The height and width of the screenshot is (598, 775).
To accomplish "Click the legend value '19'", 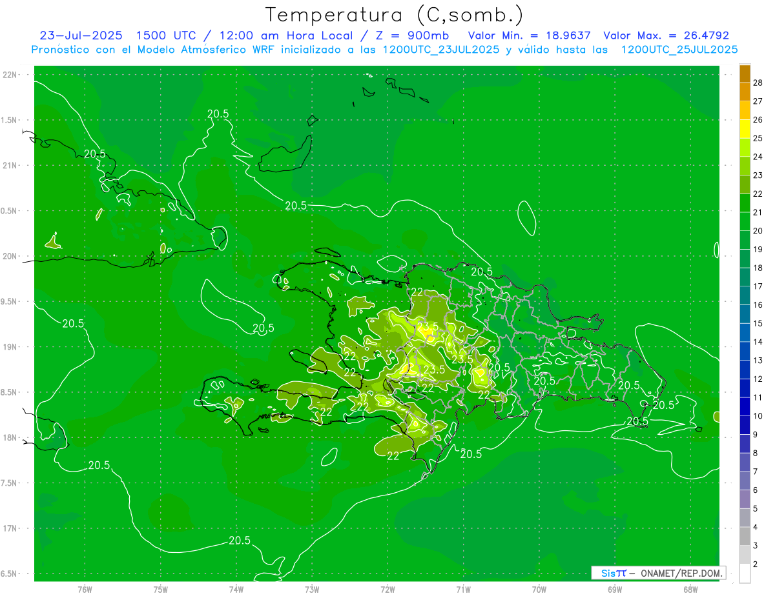I will 758,249.
